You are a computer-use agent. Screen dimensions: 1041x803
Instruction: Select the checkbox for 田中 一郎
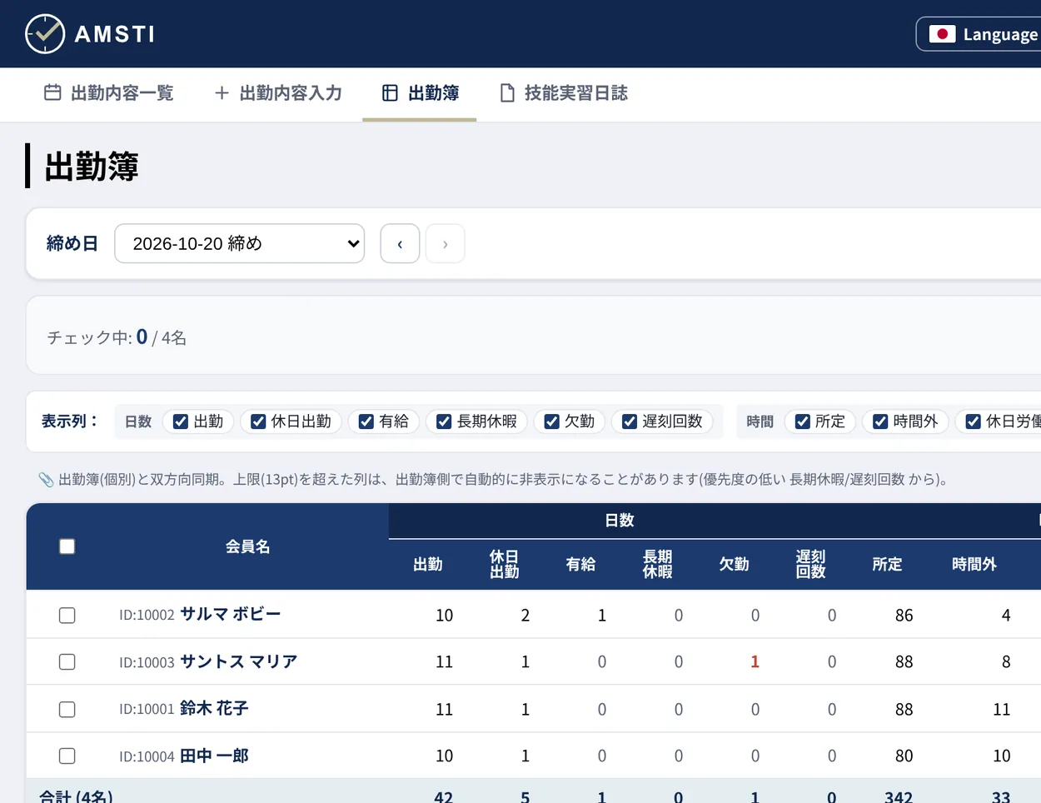coord(67,756)
